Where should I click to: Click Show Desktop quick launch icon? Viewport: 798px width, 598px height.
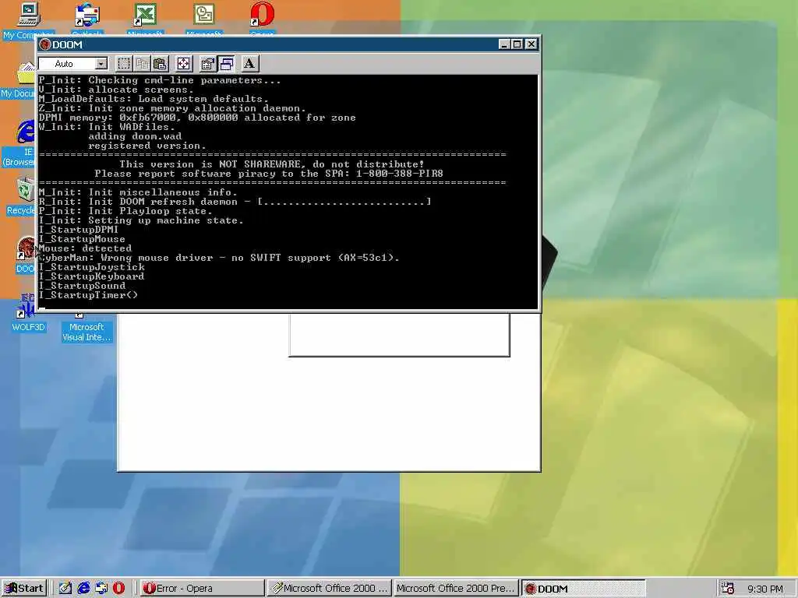pos(65,589)
